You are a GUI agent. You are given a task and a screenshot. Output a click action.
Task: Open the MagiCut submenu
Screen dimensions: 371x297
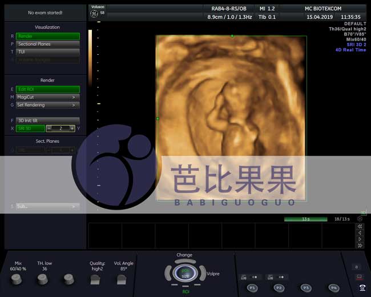point(48,97)
